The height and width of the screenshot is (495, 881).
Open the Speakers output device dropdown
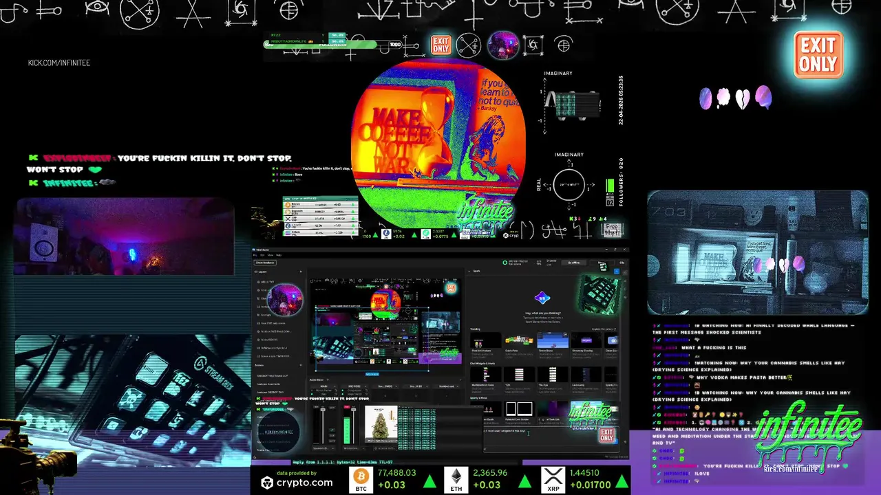point(323,448)
